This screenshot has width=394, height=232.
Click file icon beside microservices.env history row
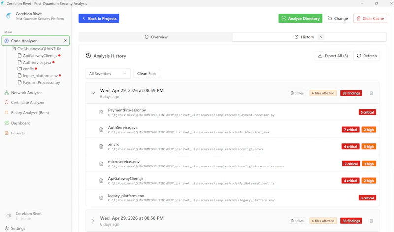coord(101,164)
